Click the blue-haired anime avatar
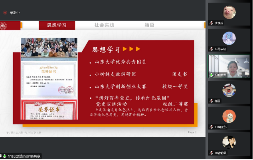The height and width of the screenshot is (160, 253). coord(229,38)
